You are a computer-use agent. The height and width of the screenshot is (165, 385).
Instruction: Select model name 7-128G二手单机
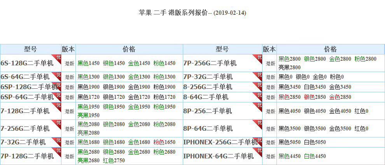[x=25, y=111]
